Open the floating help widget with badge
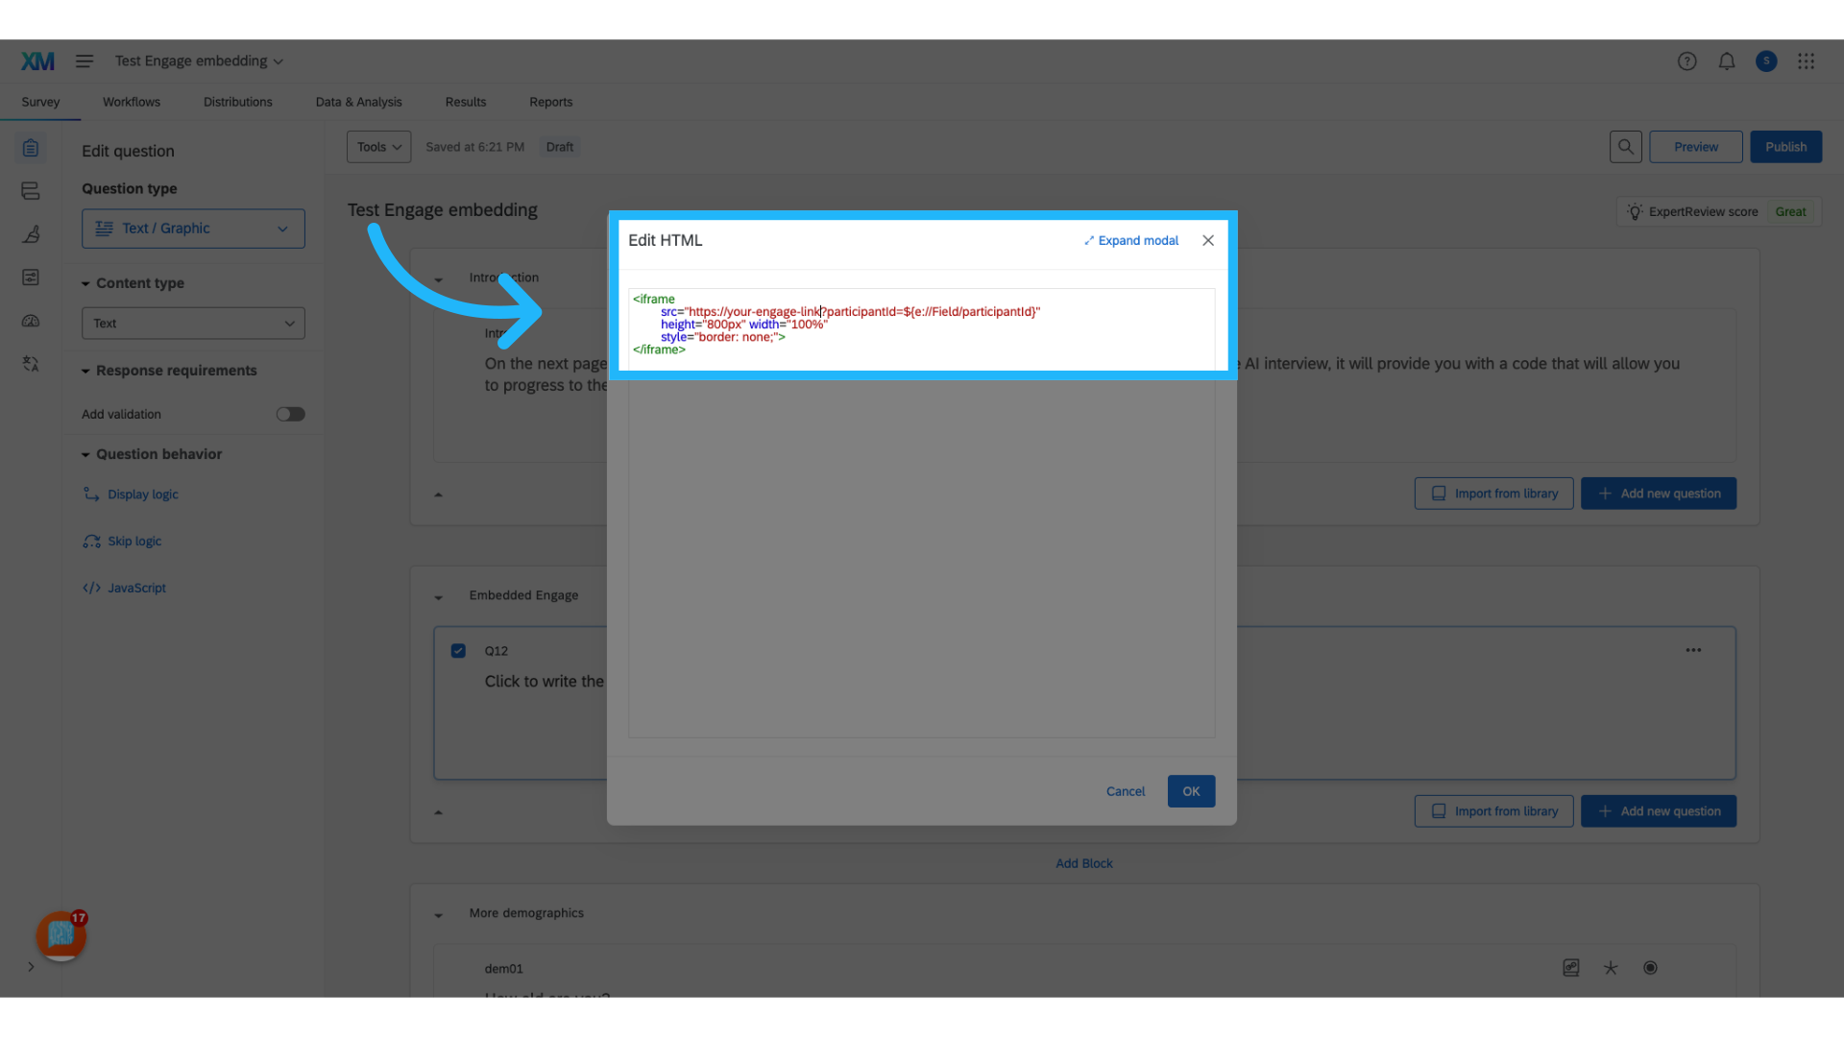The height and width of the screenshot is (1037, 1844). pos(61,935)
